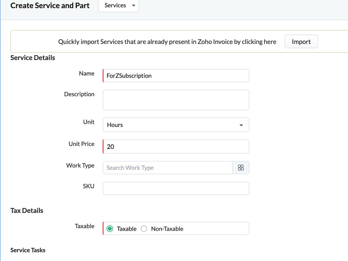Click inside the empty Description box
This screenshot has width=348, height=261.
pyautogui.click(x=176, y=100)
